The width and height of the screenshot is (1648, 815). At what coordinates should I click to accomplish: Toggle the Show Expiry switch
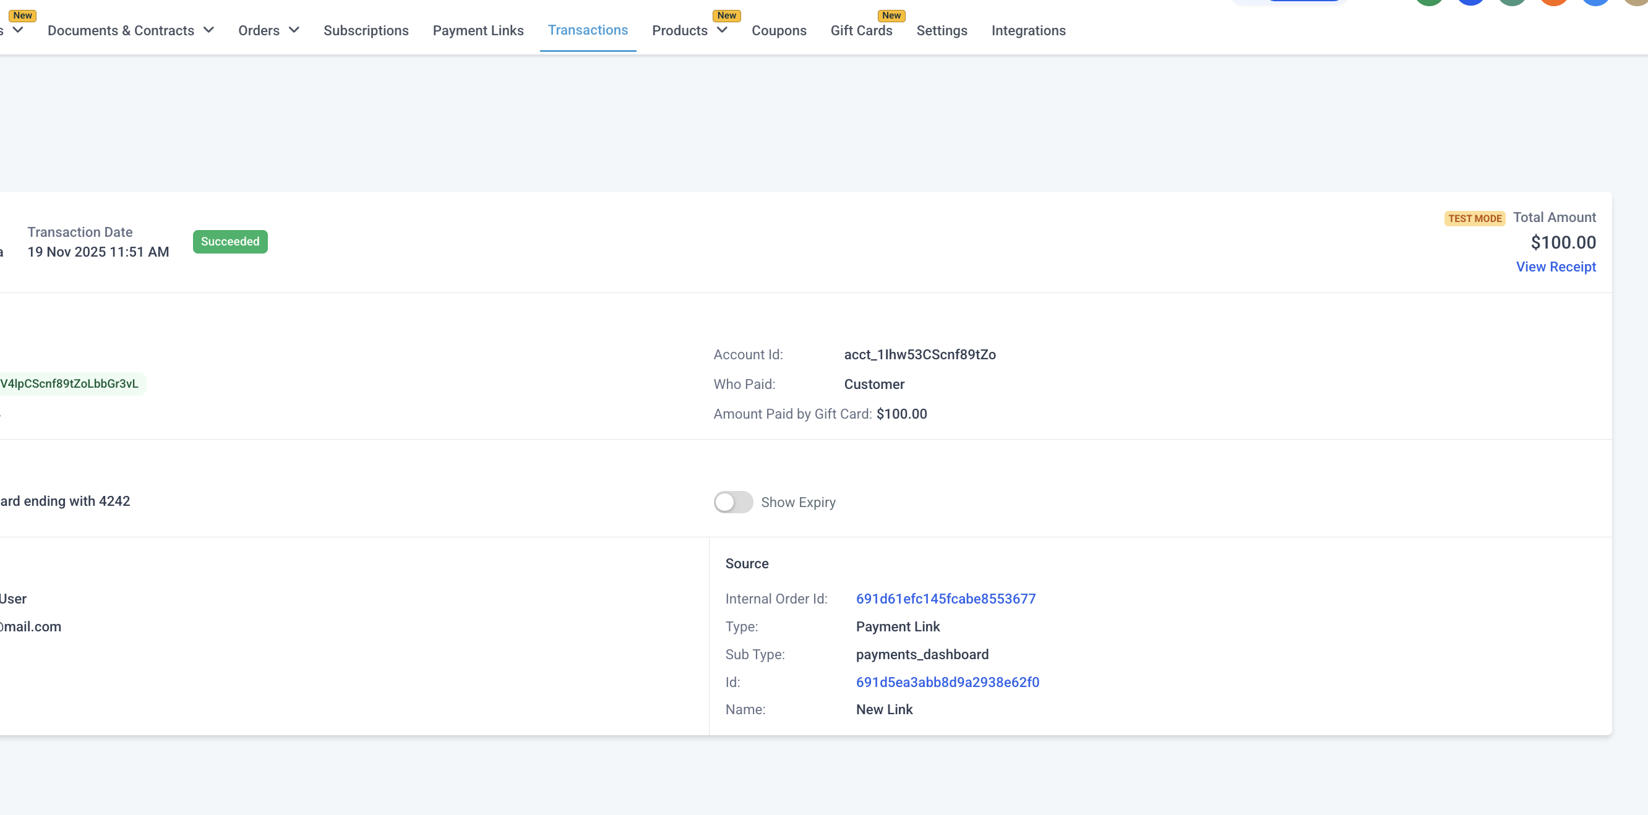click(x=733, y=502)
